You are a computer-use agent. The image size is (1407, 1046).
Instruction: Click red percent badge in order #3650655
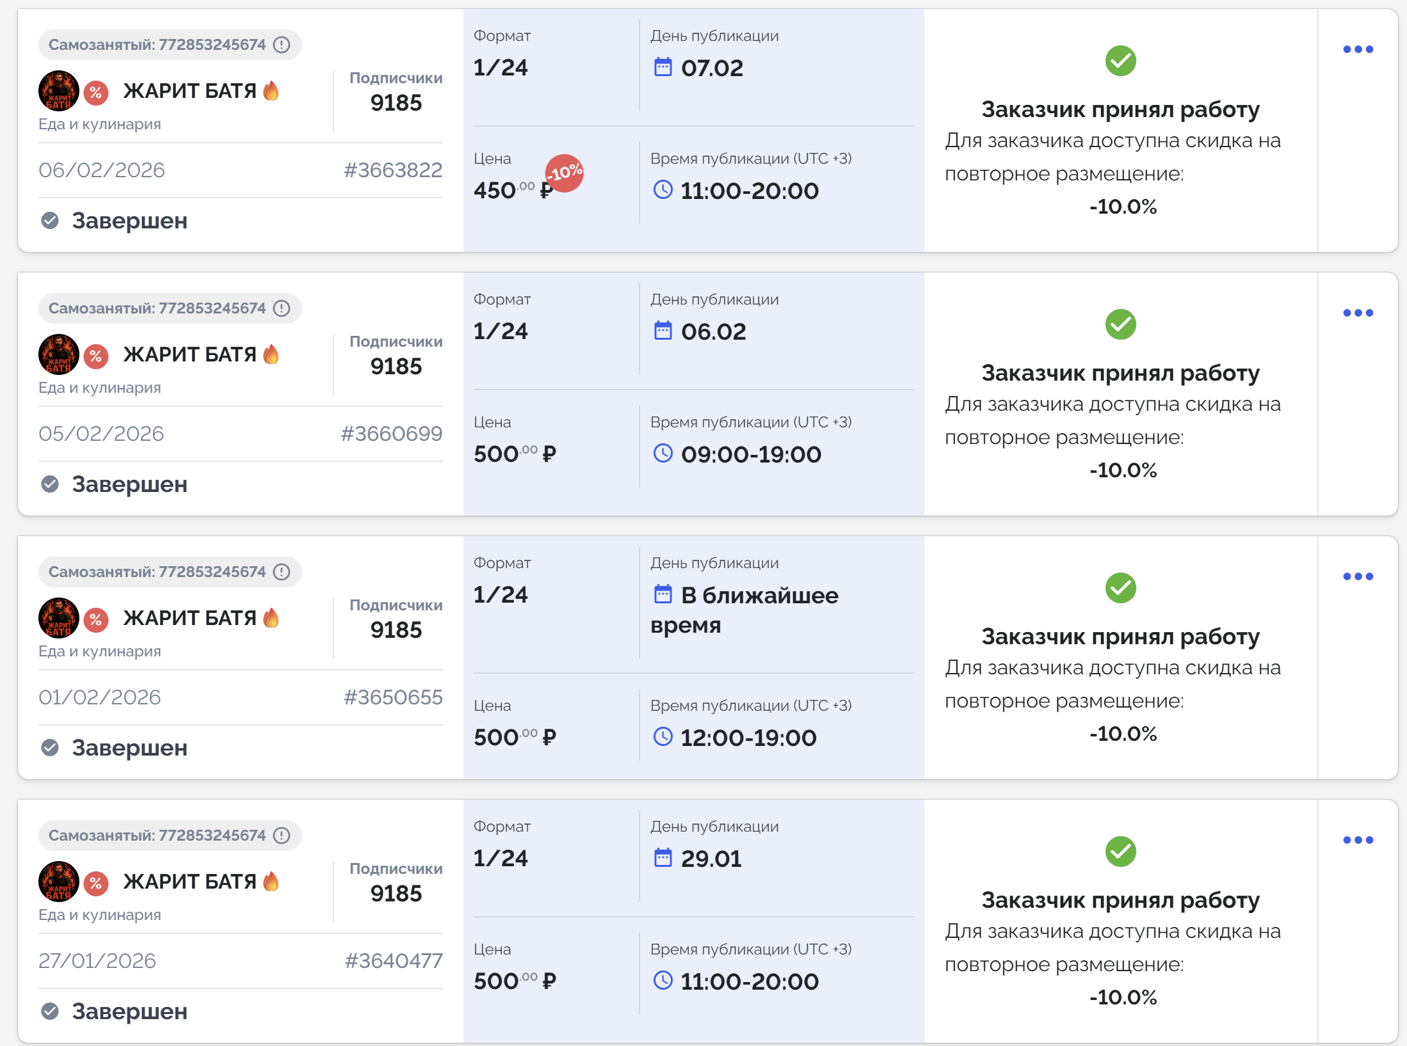(x=96, y=620)
